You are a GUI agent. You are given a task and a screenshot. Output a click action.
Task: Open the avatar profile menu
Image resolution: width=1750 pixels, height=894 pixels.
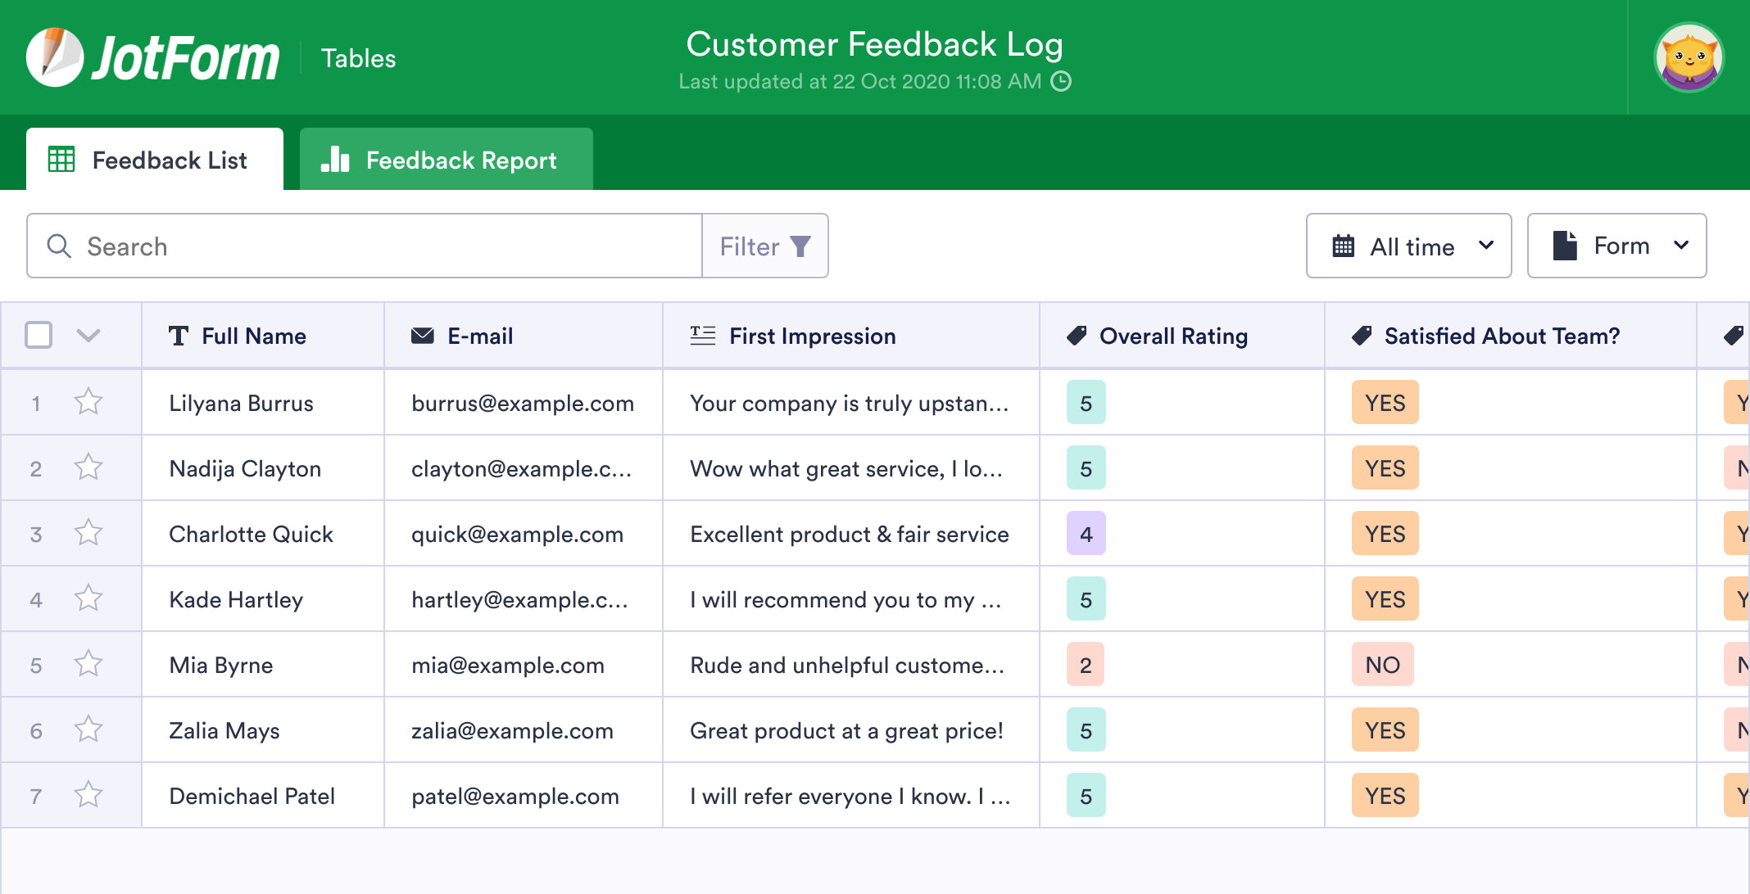pyautogui.click(x=1689, y=57)
